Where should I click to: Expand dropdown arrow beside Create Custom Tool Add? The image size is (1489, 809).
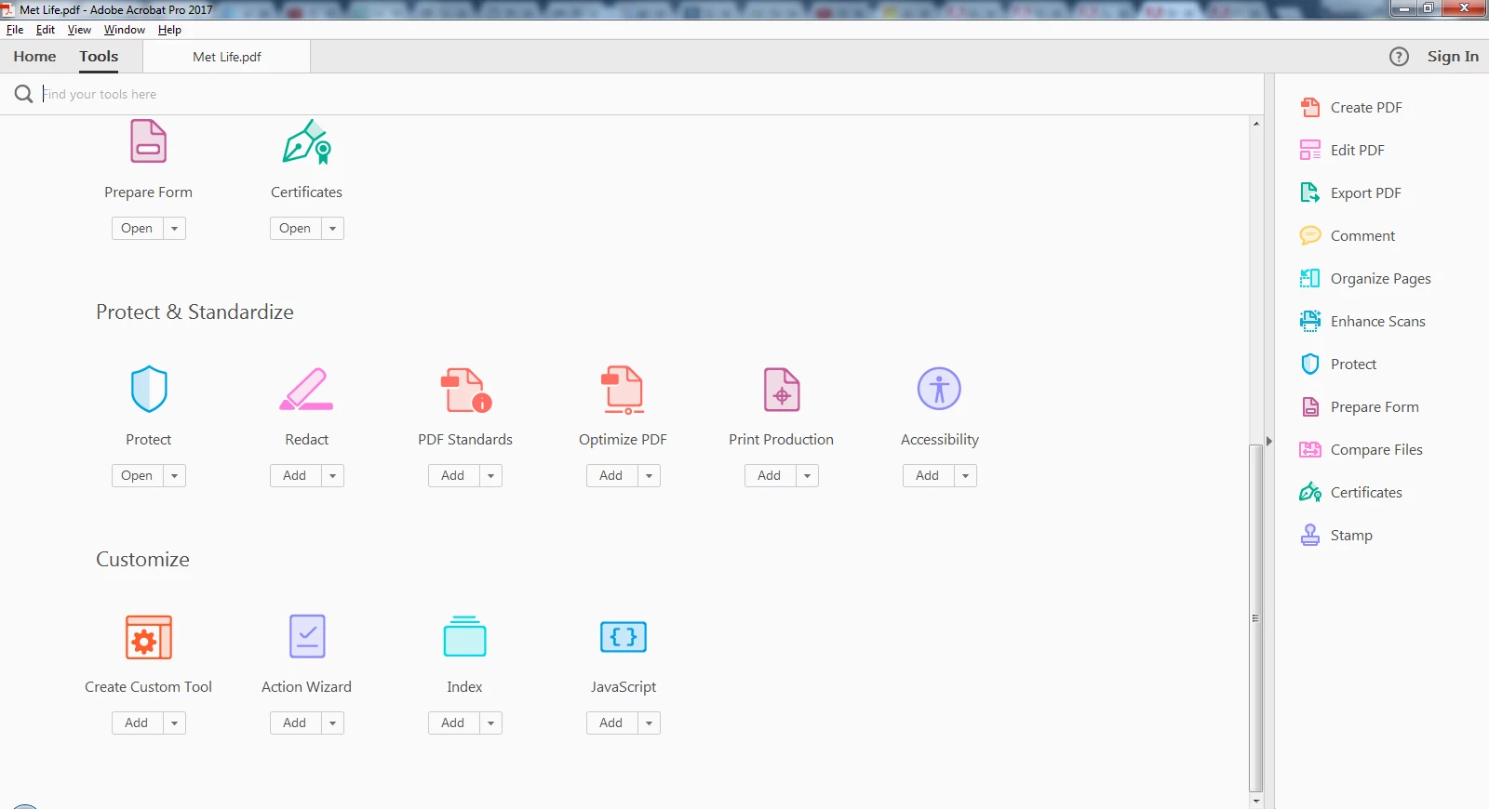pos(174,723)
